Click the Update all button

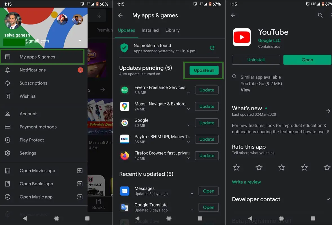tap(204, 70)
